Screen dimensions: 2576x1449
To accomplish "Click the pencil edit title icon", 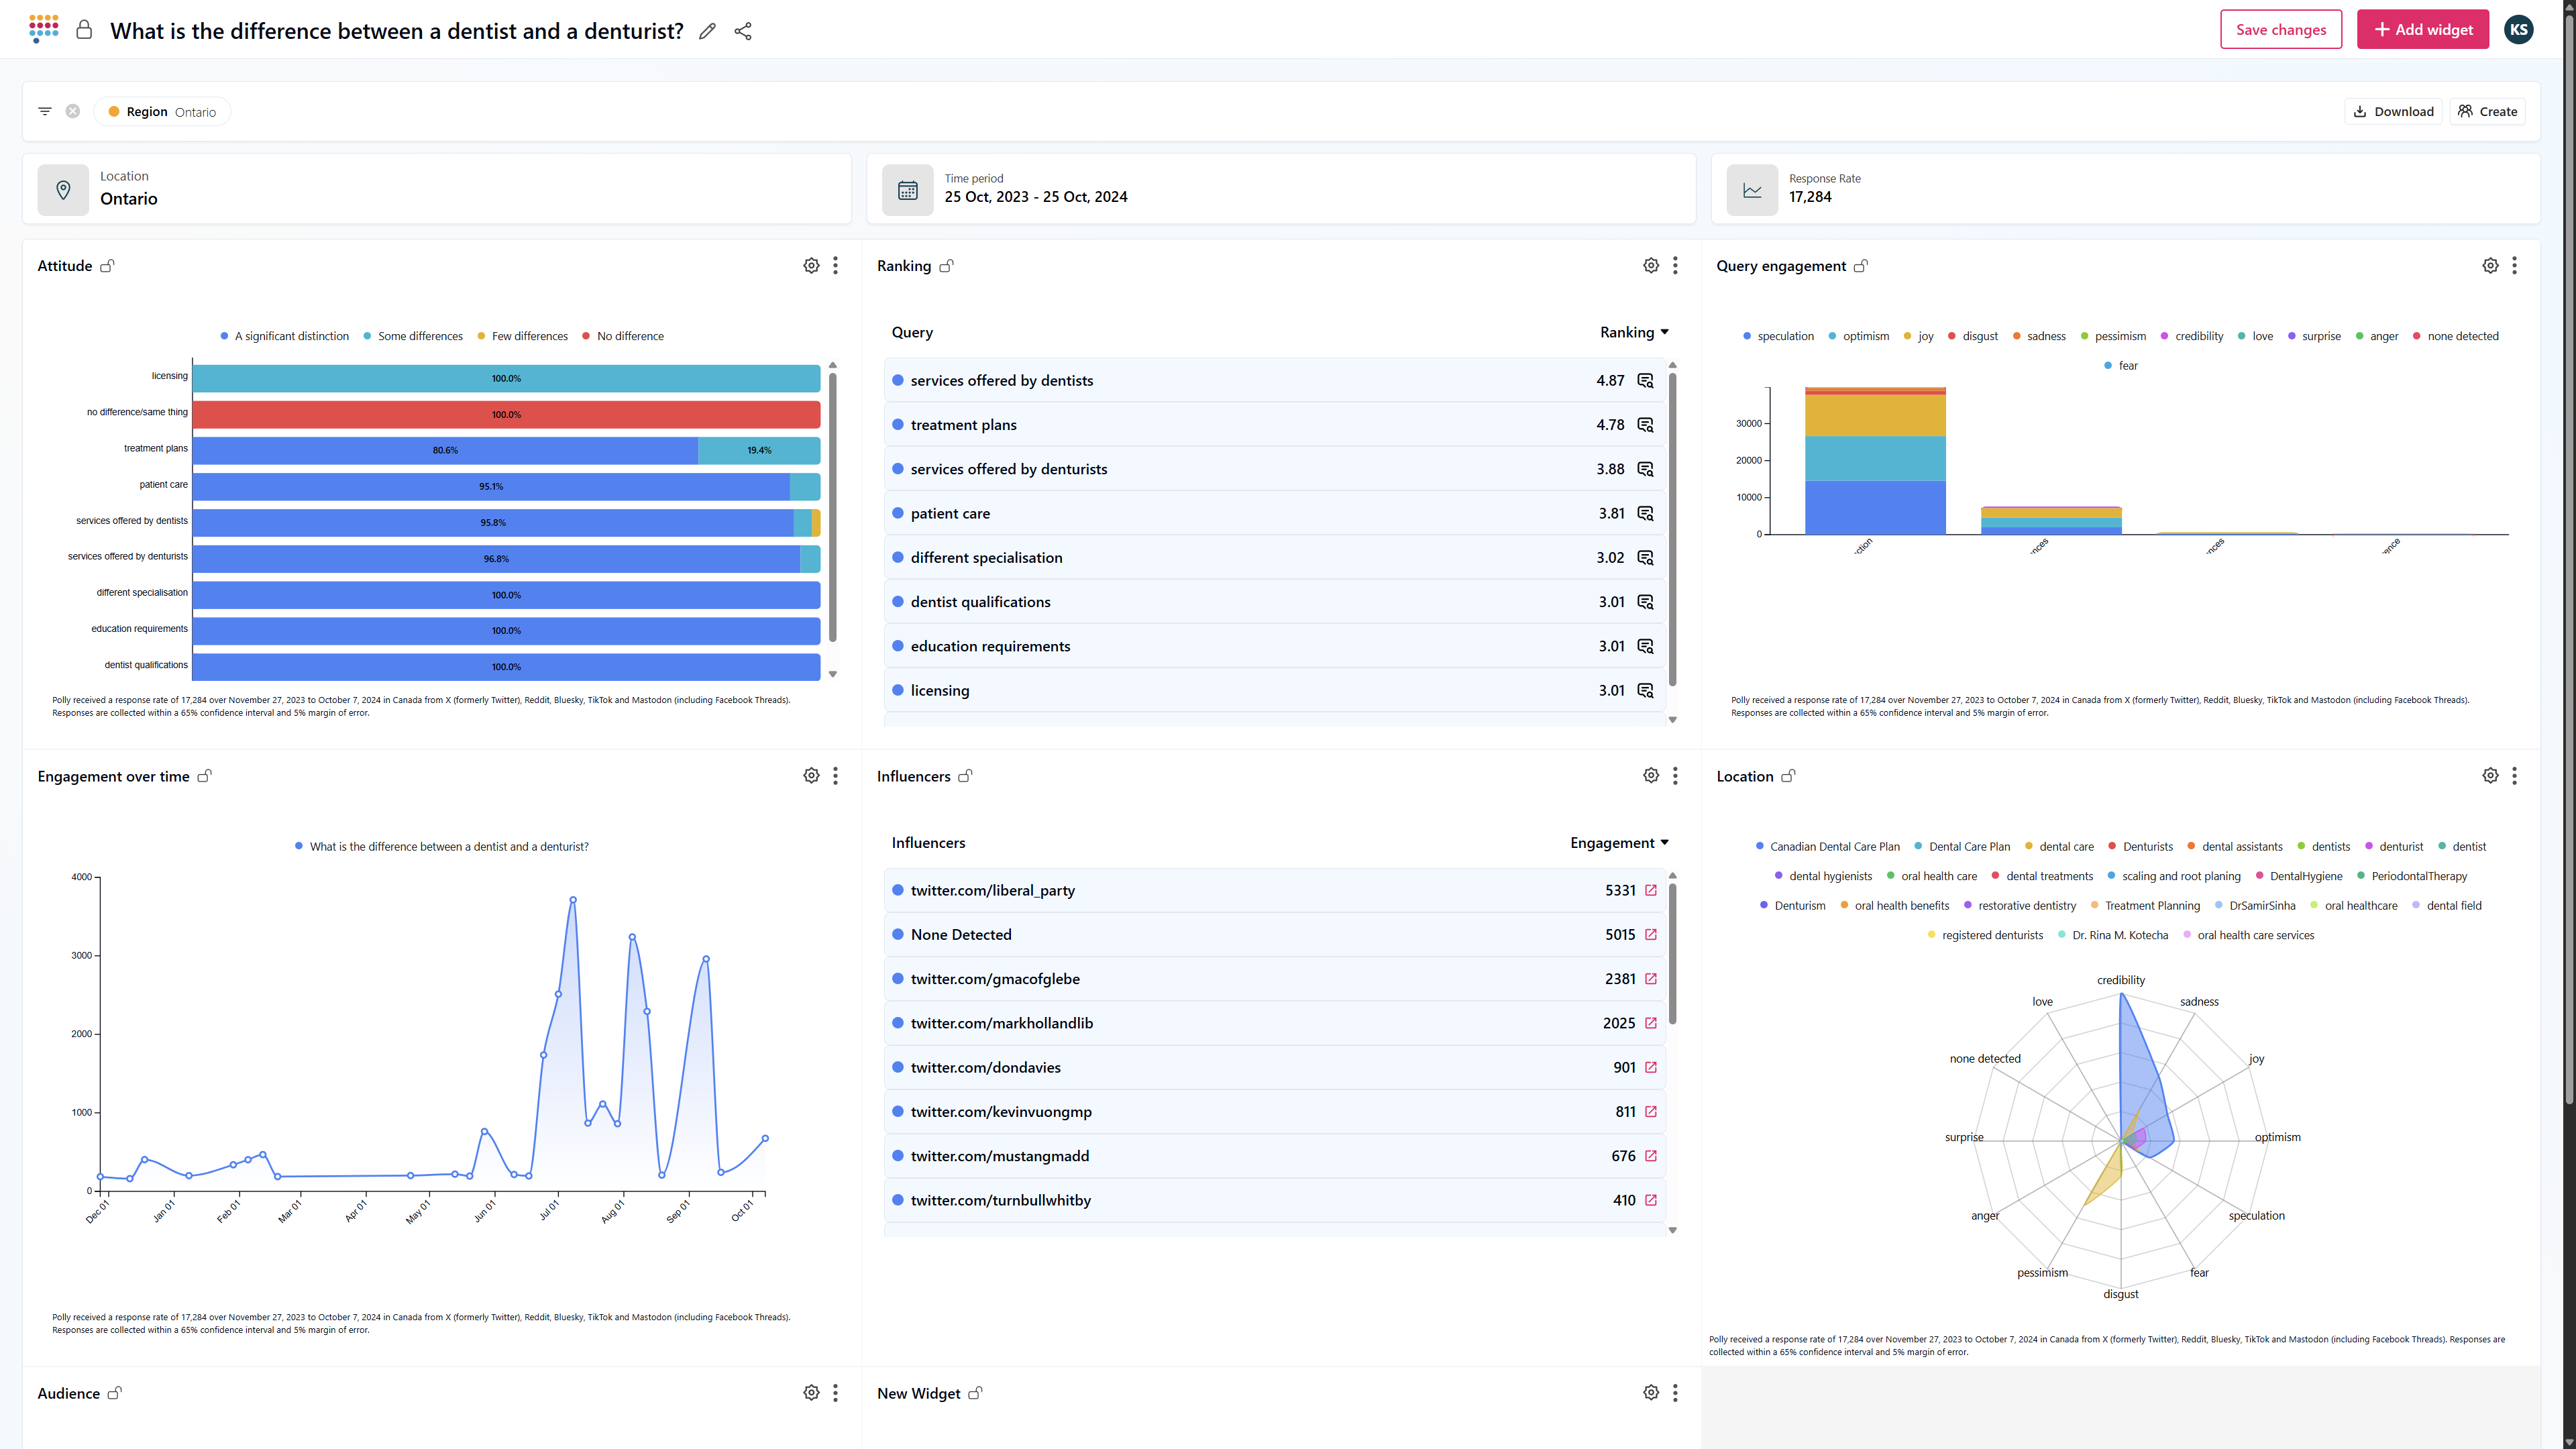I will pyautogui.click(x=707, y=31).
